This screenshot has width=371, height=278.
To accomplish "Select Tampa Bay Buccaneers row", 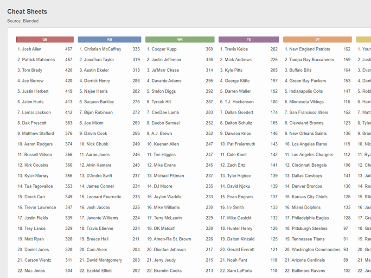I will 317,60.
